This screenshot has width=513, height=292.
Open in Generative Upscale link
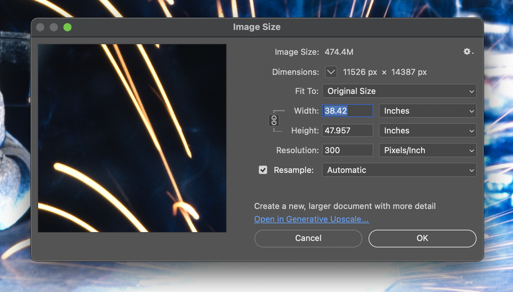(x=311, y=219)
